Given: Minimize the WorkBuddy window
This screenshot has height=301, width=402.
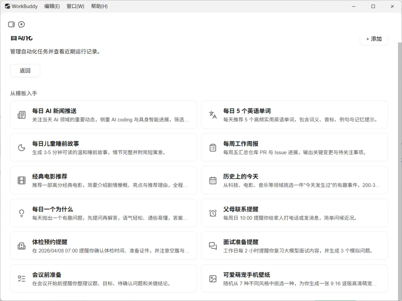Looking at the screenshot, I should (354, 6).
